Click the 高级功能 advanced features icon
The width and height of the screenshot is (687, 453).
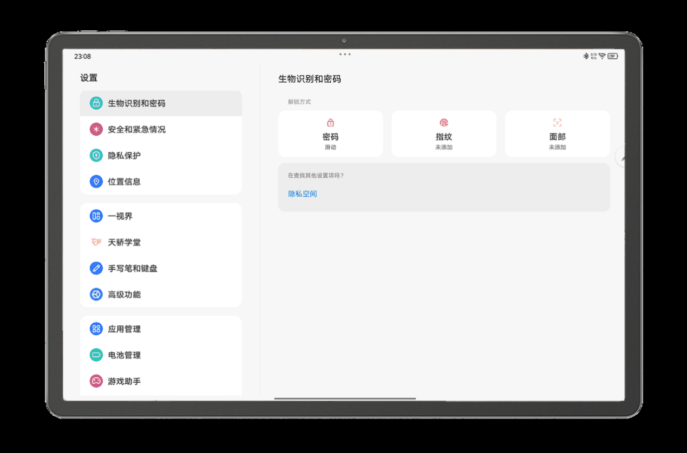(96, 294)
